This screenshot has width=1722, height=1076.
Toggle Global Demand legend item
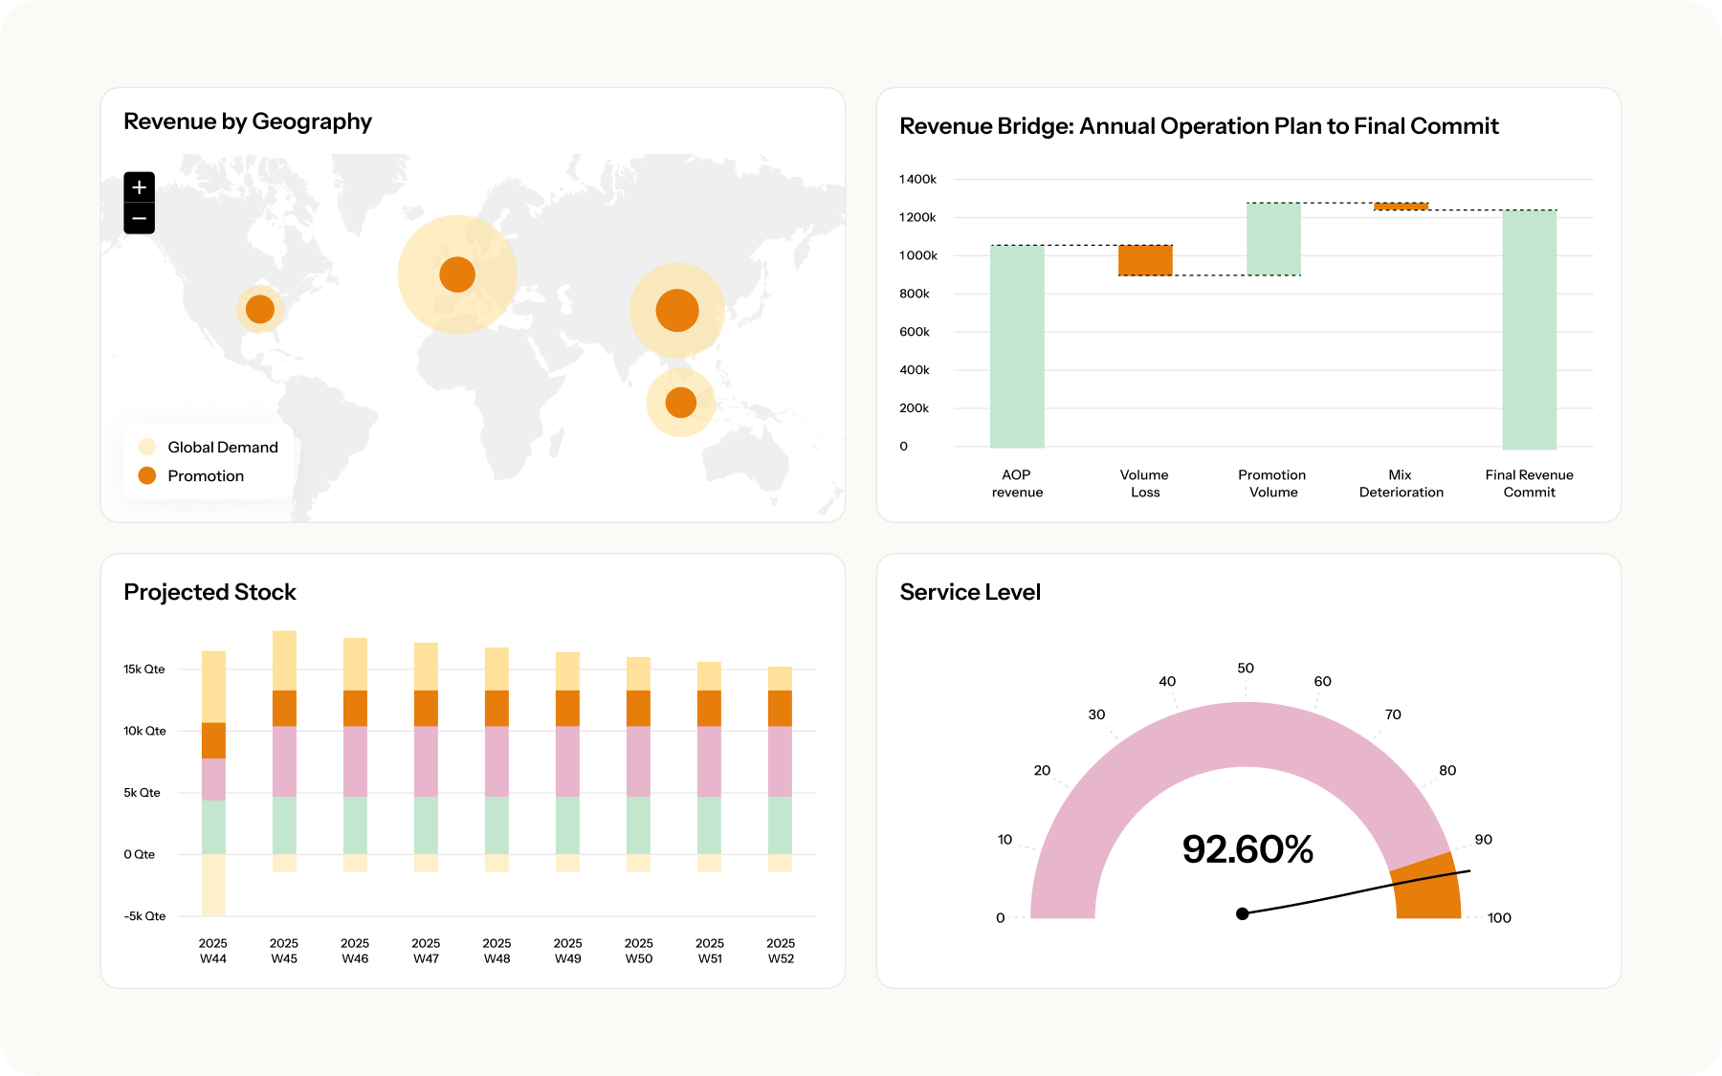point(209,447)
